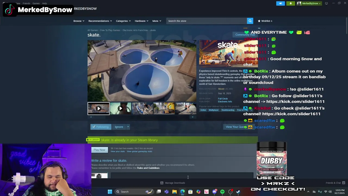
Task: Open the Community Hub
Action: pyautogui.click(x=245, y=35)
